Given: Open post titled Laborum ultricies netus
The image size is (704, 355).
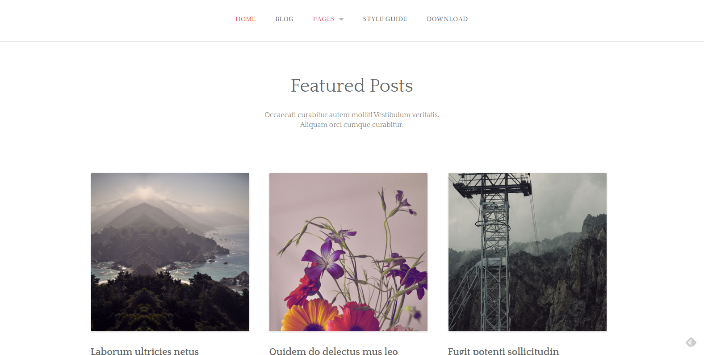Looking at the screenshot, I should 145,351.
